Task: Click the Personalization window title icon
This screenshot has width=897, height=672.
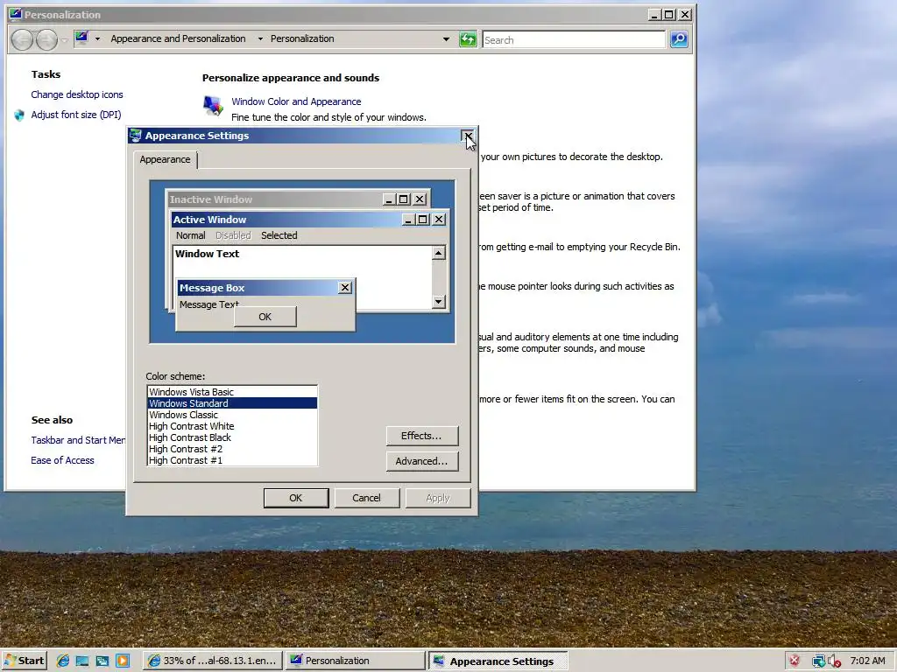Action: click(15, 14)
